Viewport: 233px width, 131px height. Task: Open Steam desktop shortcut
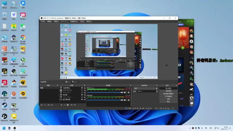pos(4,106)
